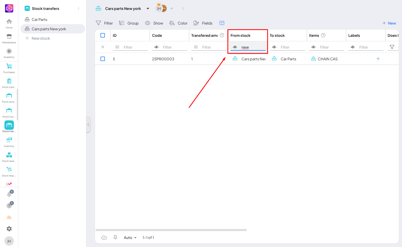The height and width of the screenshot is (247, 402).
Task: Click the New button to add record
Action: pos(389,23)
